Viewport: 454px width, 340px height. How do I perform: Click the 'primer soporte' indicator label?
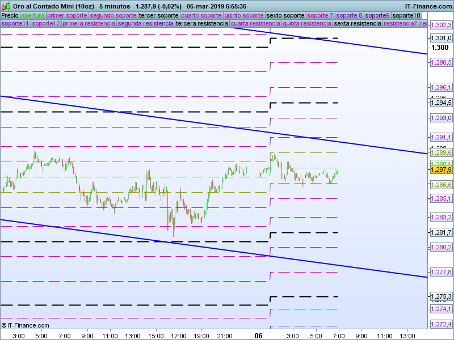click(67, 15)
